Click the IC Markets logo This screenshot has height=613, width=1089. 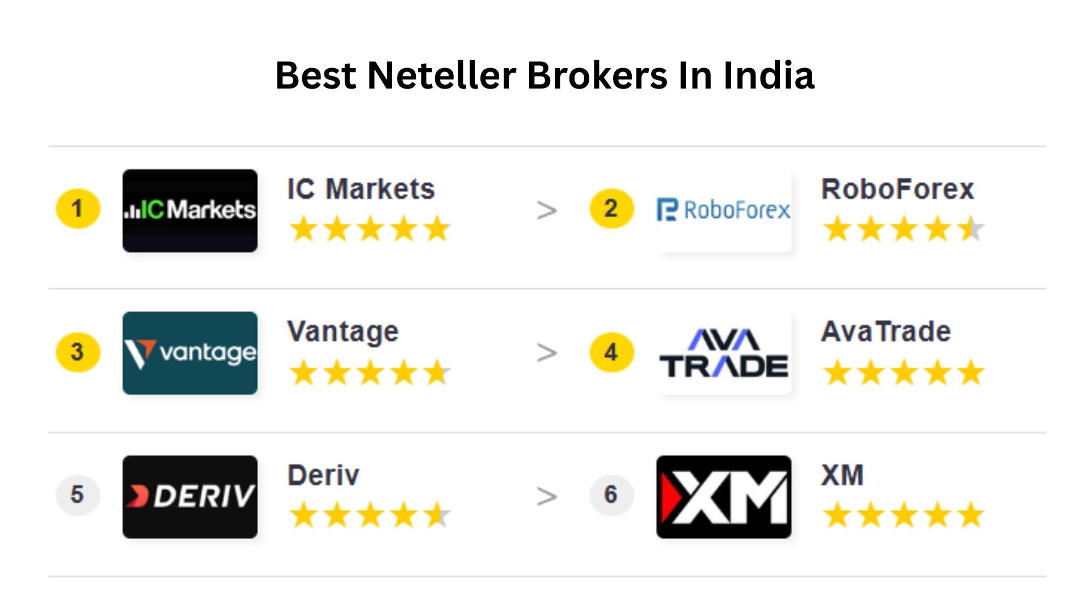click(x=190, y=211)
